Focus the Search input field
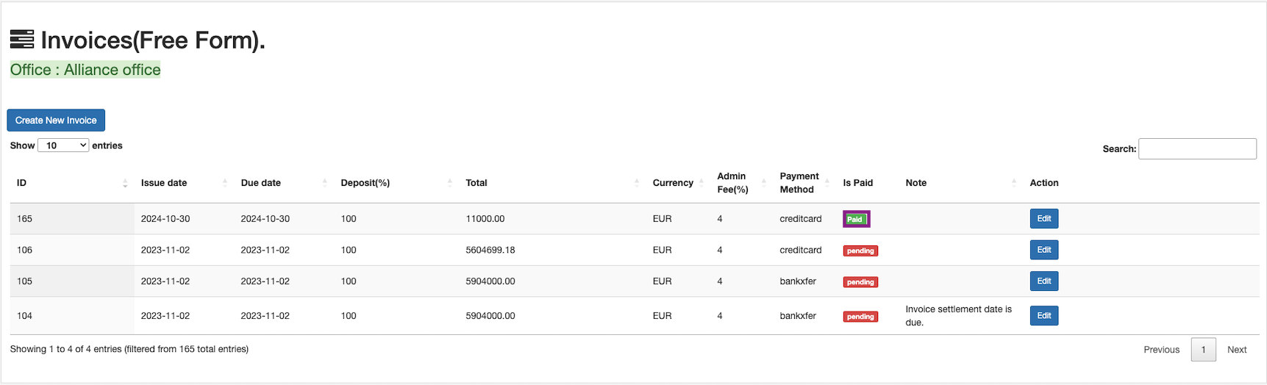 pos(1196,148)
